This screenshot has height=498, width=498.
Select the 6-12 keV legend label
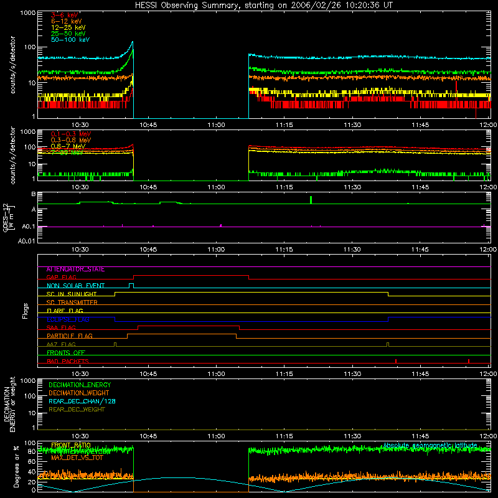click(67, 21)
